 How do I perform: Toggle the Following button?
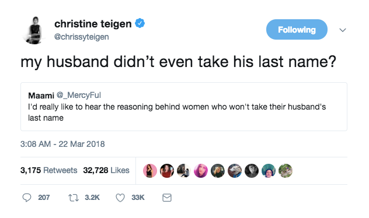297,30
